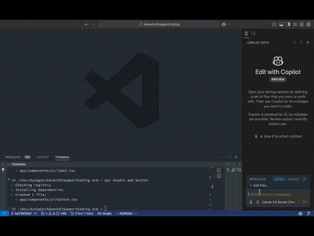
Task: Maximize panel with the chevron-up icon
Action: [229, 157]
